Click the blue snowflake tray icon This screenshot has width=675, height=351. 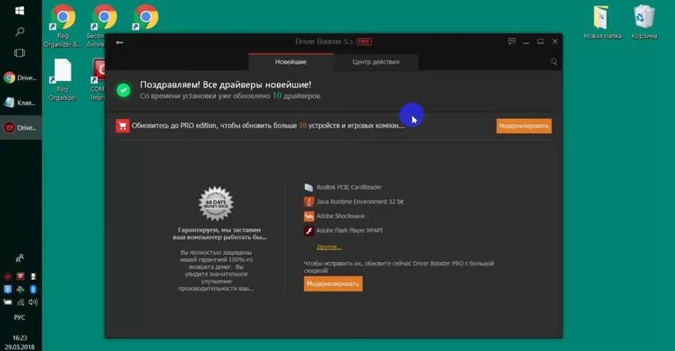[x=8, y=289]
